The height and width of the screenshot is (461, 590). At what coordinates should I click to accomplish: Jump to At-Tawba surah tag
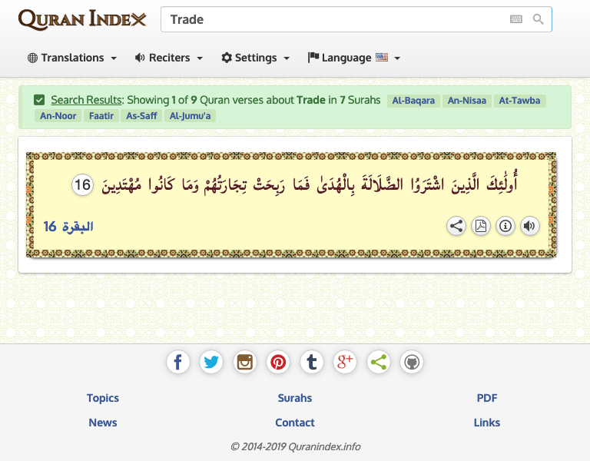[x=519, y=101]
